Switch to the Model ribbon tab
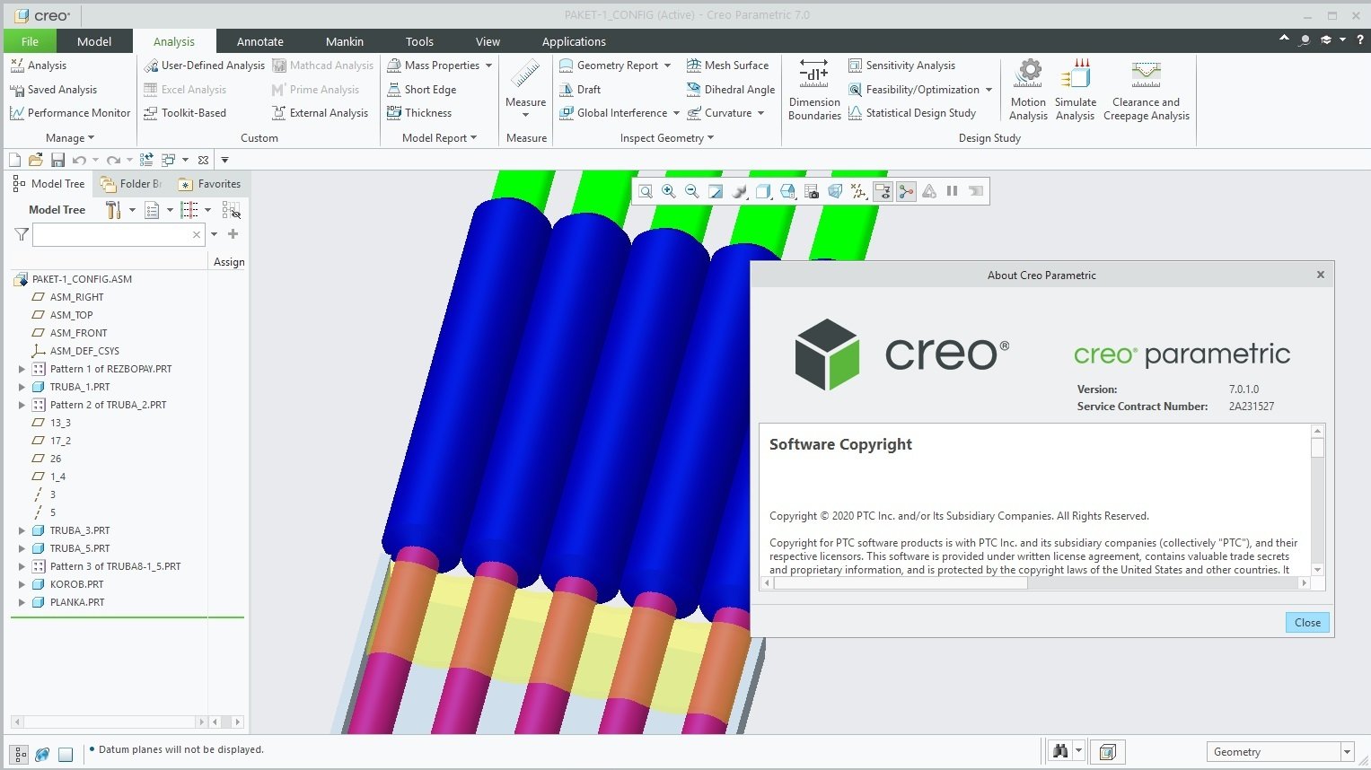Viewport: 1371px width, 770px height. coord(94,41)
